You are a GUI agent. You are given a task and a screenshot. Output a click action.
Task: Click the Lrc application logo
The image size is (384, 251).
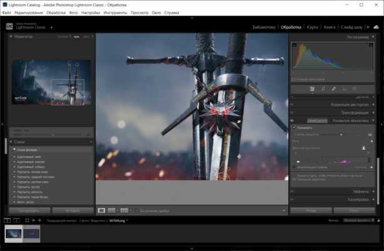point(9,26)
